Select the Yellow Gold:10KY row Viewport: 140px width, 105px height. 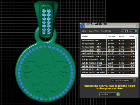coord(108,44)
